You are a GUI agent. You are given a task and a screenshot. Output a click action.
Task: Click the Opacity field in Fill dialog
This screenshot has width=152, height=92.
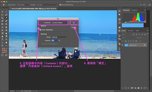tap(54, 41)
